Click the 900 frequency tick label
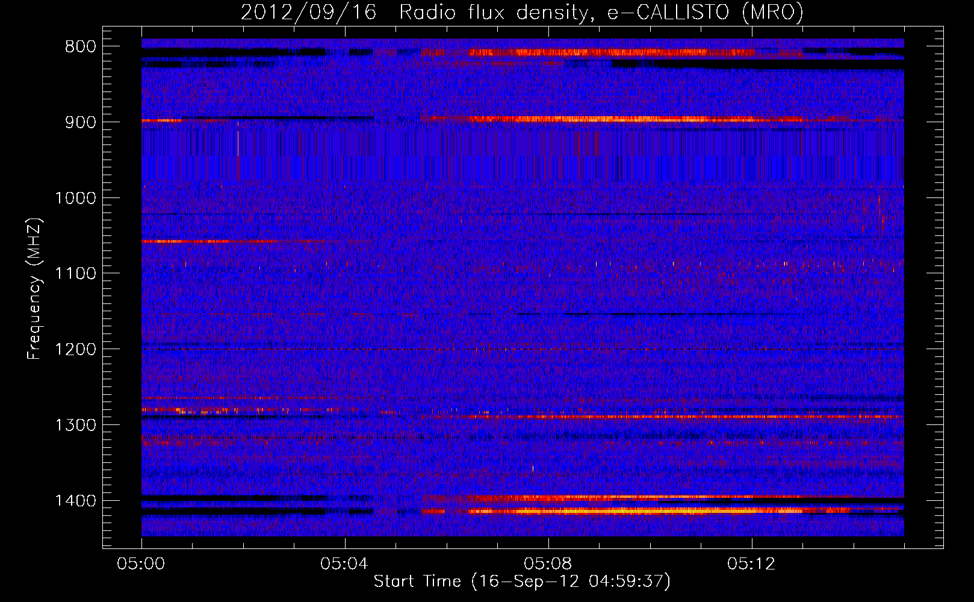This screenshot has width=974, height=602. 81,122
